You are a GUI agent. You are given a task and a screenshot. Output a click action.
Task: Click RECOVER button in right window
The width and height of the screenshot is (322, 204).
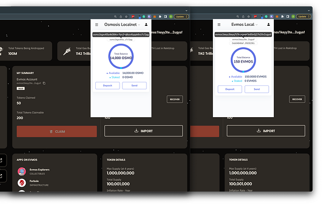[x=297, y=99]
